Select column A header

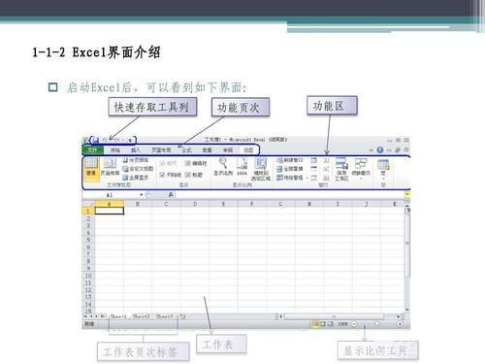point(110,204)
